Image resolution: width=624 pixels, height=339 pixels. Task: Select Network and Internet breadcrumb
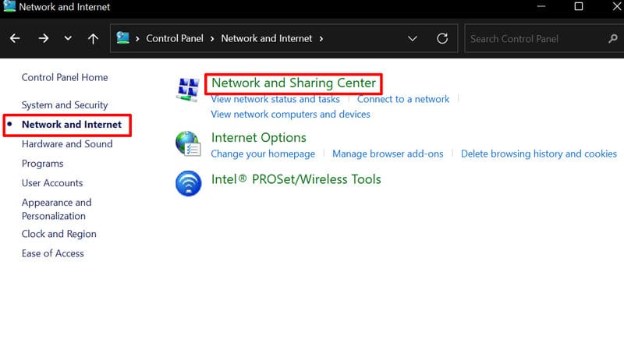[267, 38]
